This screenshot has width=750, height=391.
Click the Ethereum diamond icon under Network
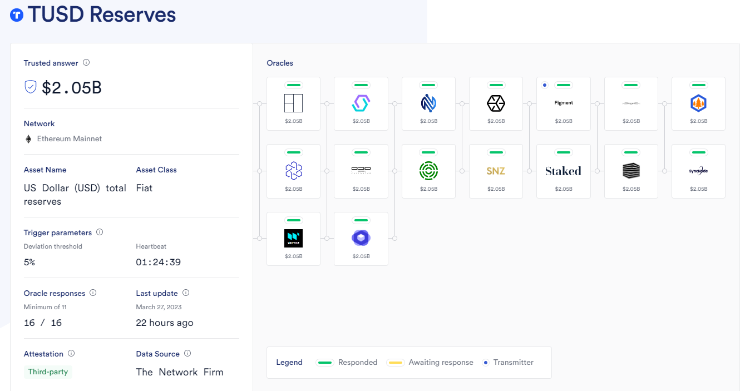pos(28,139)
